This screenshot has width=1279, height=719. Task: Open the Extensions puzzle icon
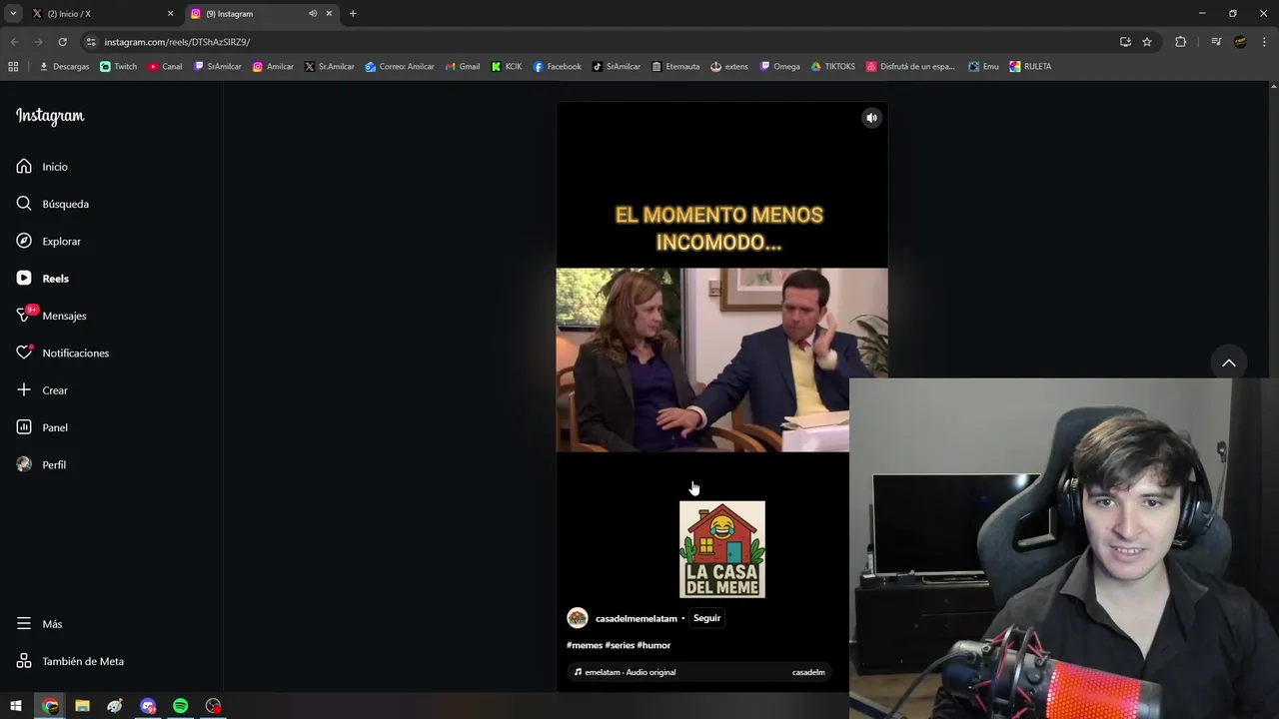point(1180,42)
